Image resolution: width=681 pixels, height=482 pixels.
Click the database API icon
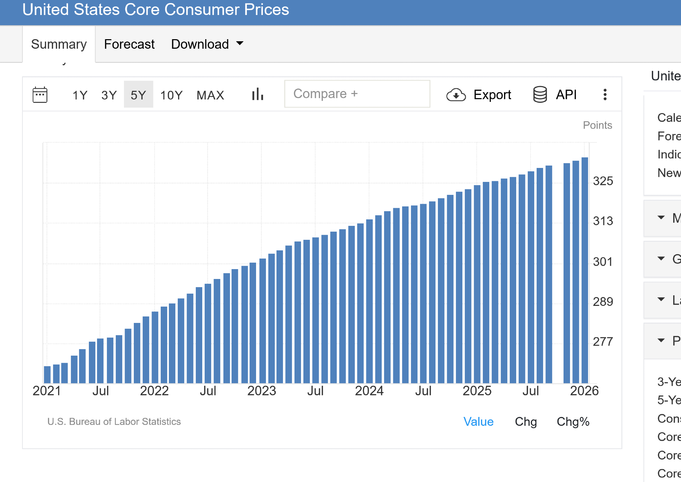point(540,94)
